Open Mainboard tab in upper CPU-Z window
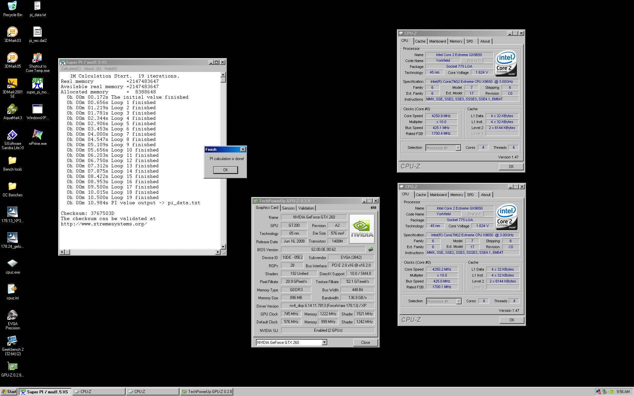Image resolution: width=634 pixels, height=396 pixels. coord(438,41)
